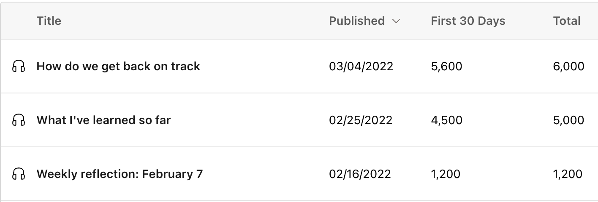Open episode What I've learned so far
This screenshot has width=598, height=202.
[103, 120]
